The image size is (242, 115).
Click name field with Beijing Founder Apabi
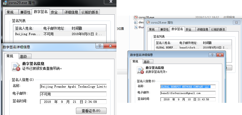coord(73,86)
